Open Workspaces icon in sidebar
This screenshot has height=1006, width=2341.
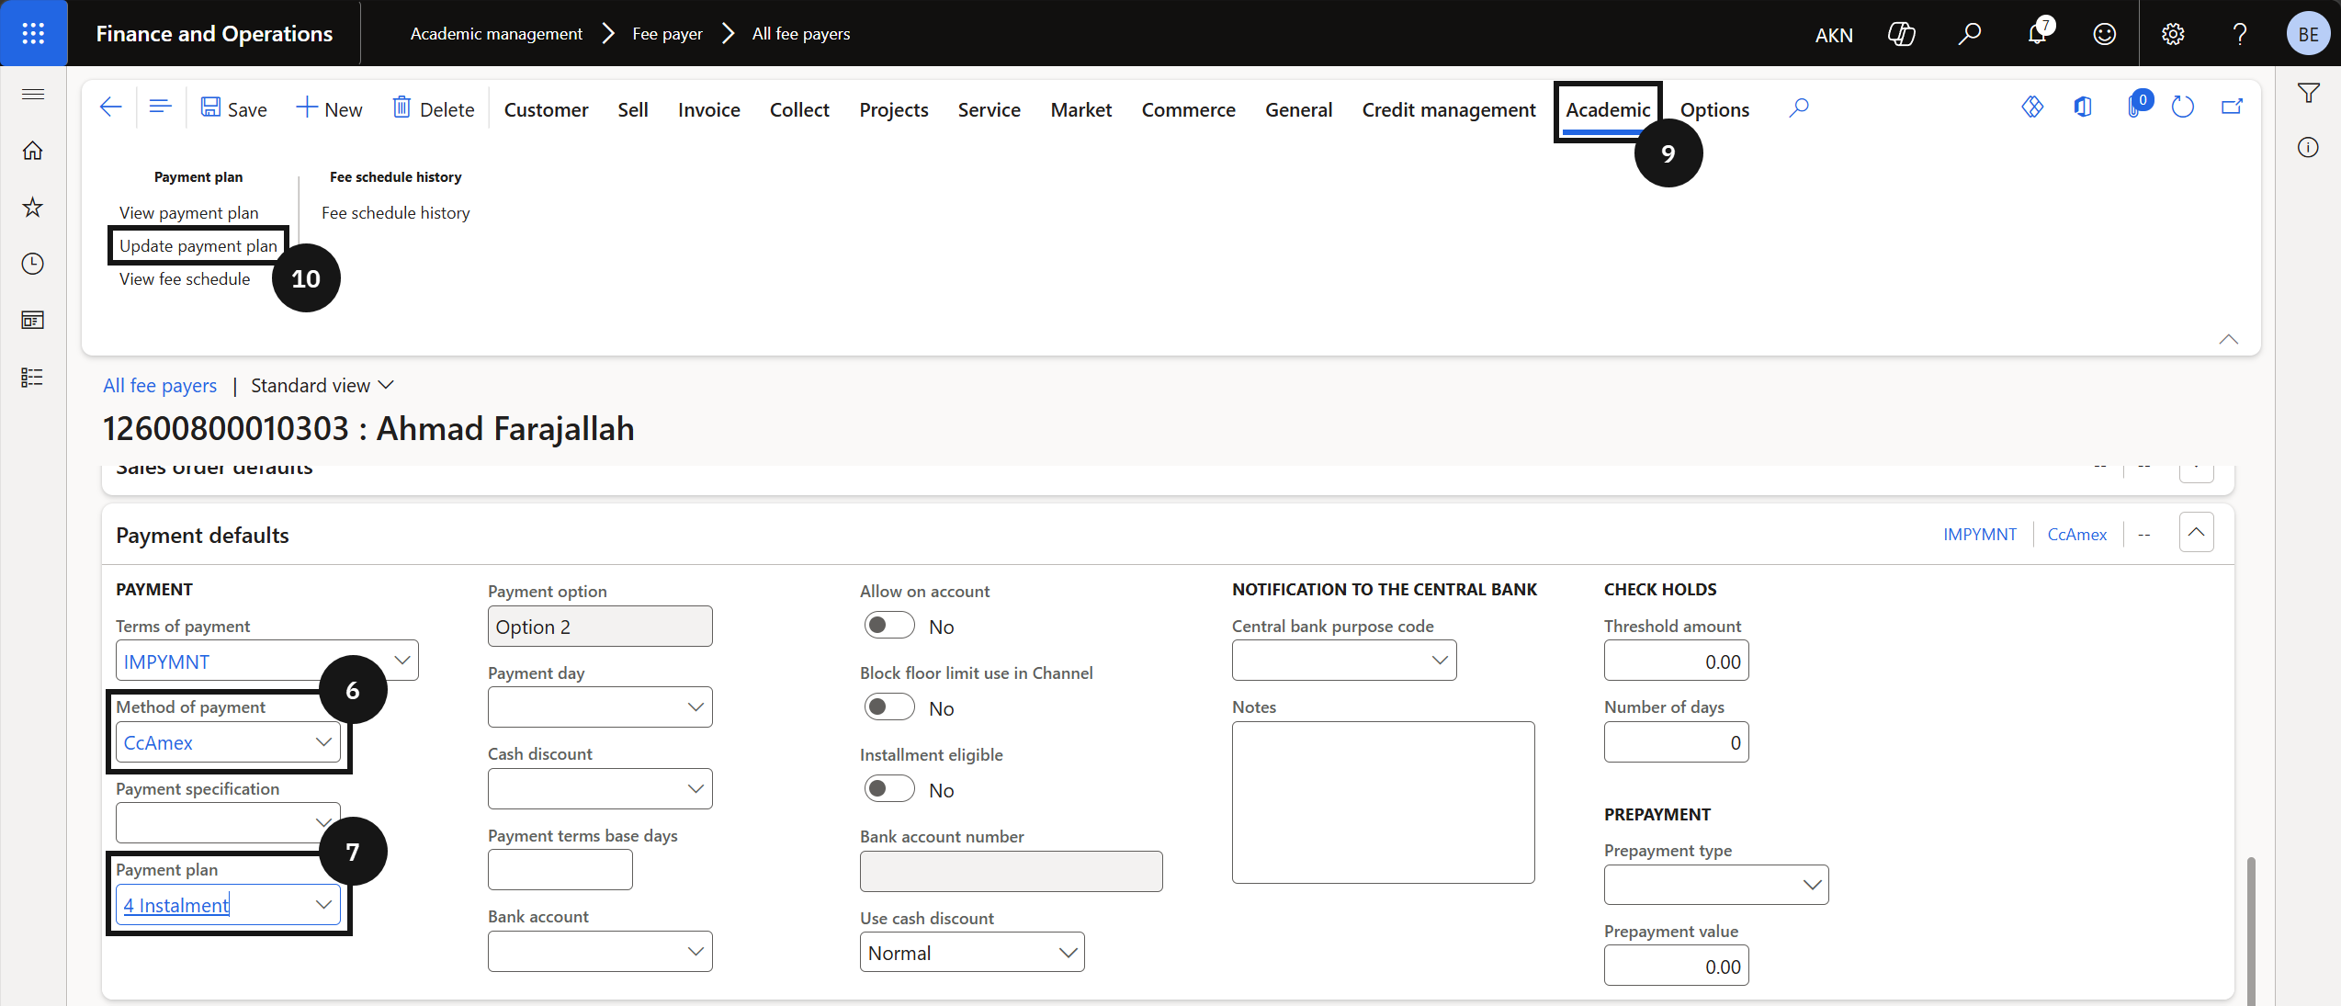tap(33, 321)
